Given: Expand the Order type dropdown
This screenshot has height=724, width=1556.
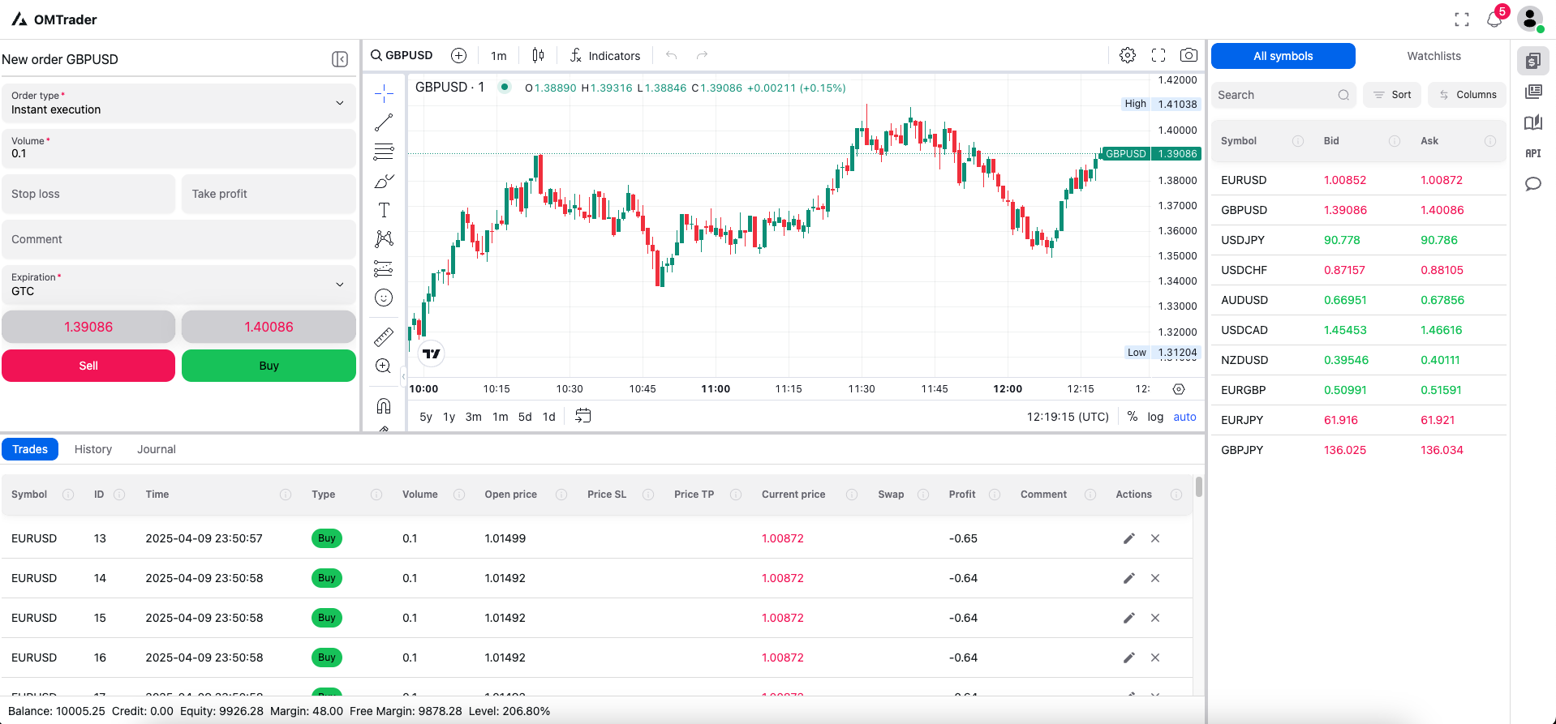Looking at the screenshot, I should point(178,103).
